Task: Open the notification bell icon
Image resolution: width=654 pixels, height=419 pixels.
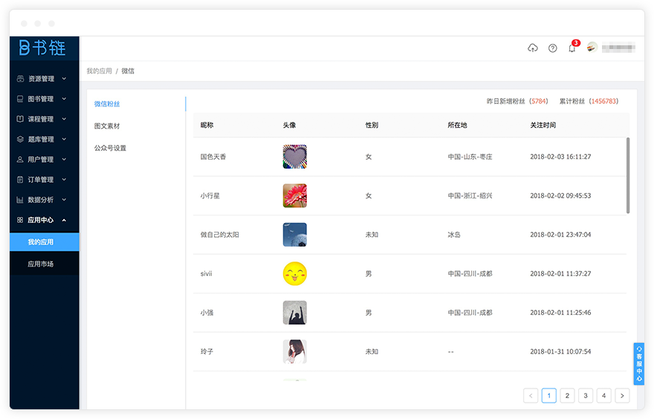Action: pos(572,48)
